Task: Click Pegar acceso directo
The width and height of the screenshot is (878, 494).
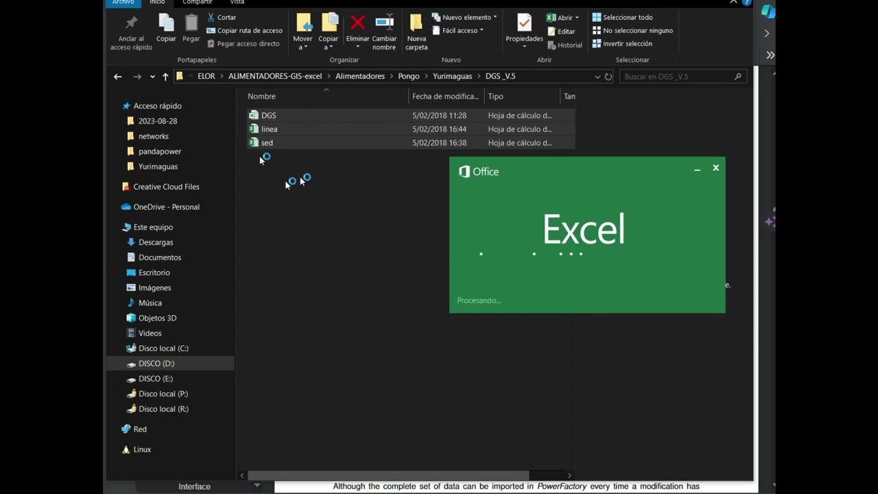Action: pyautogui.click(x=243, y=43)
